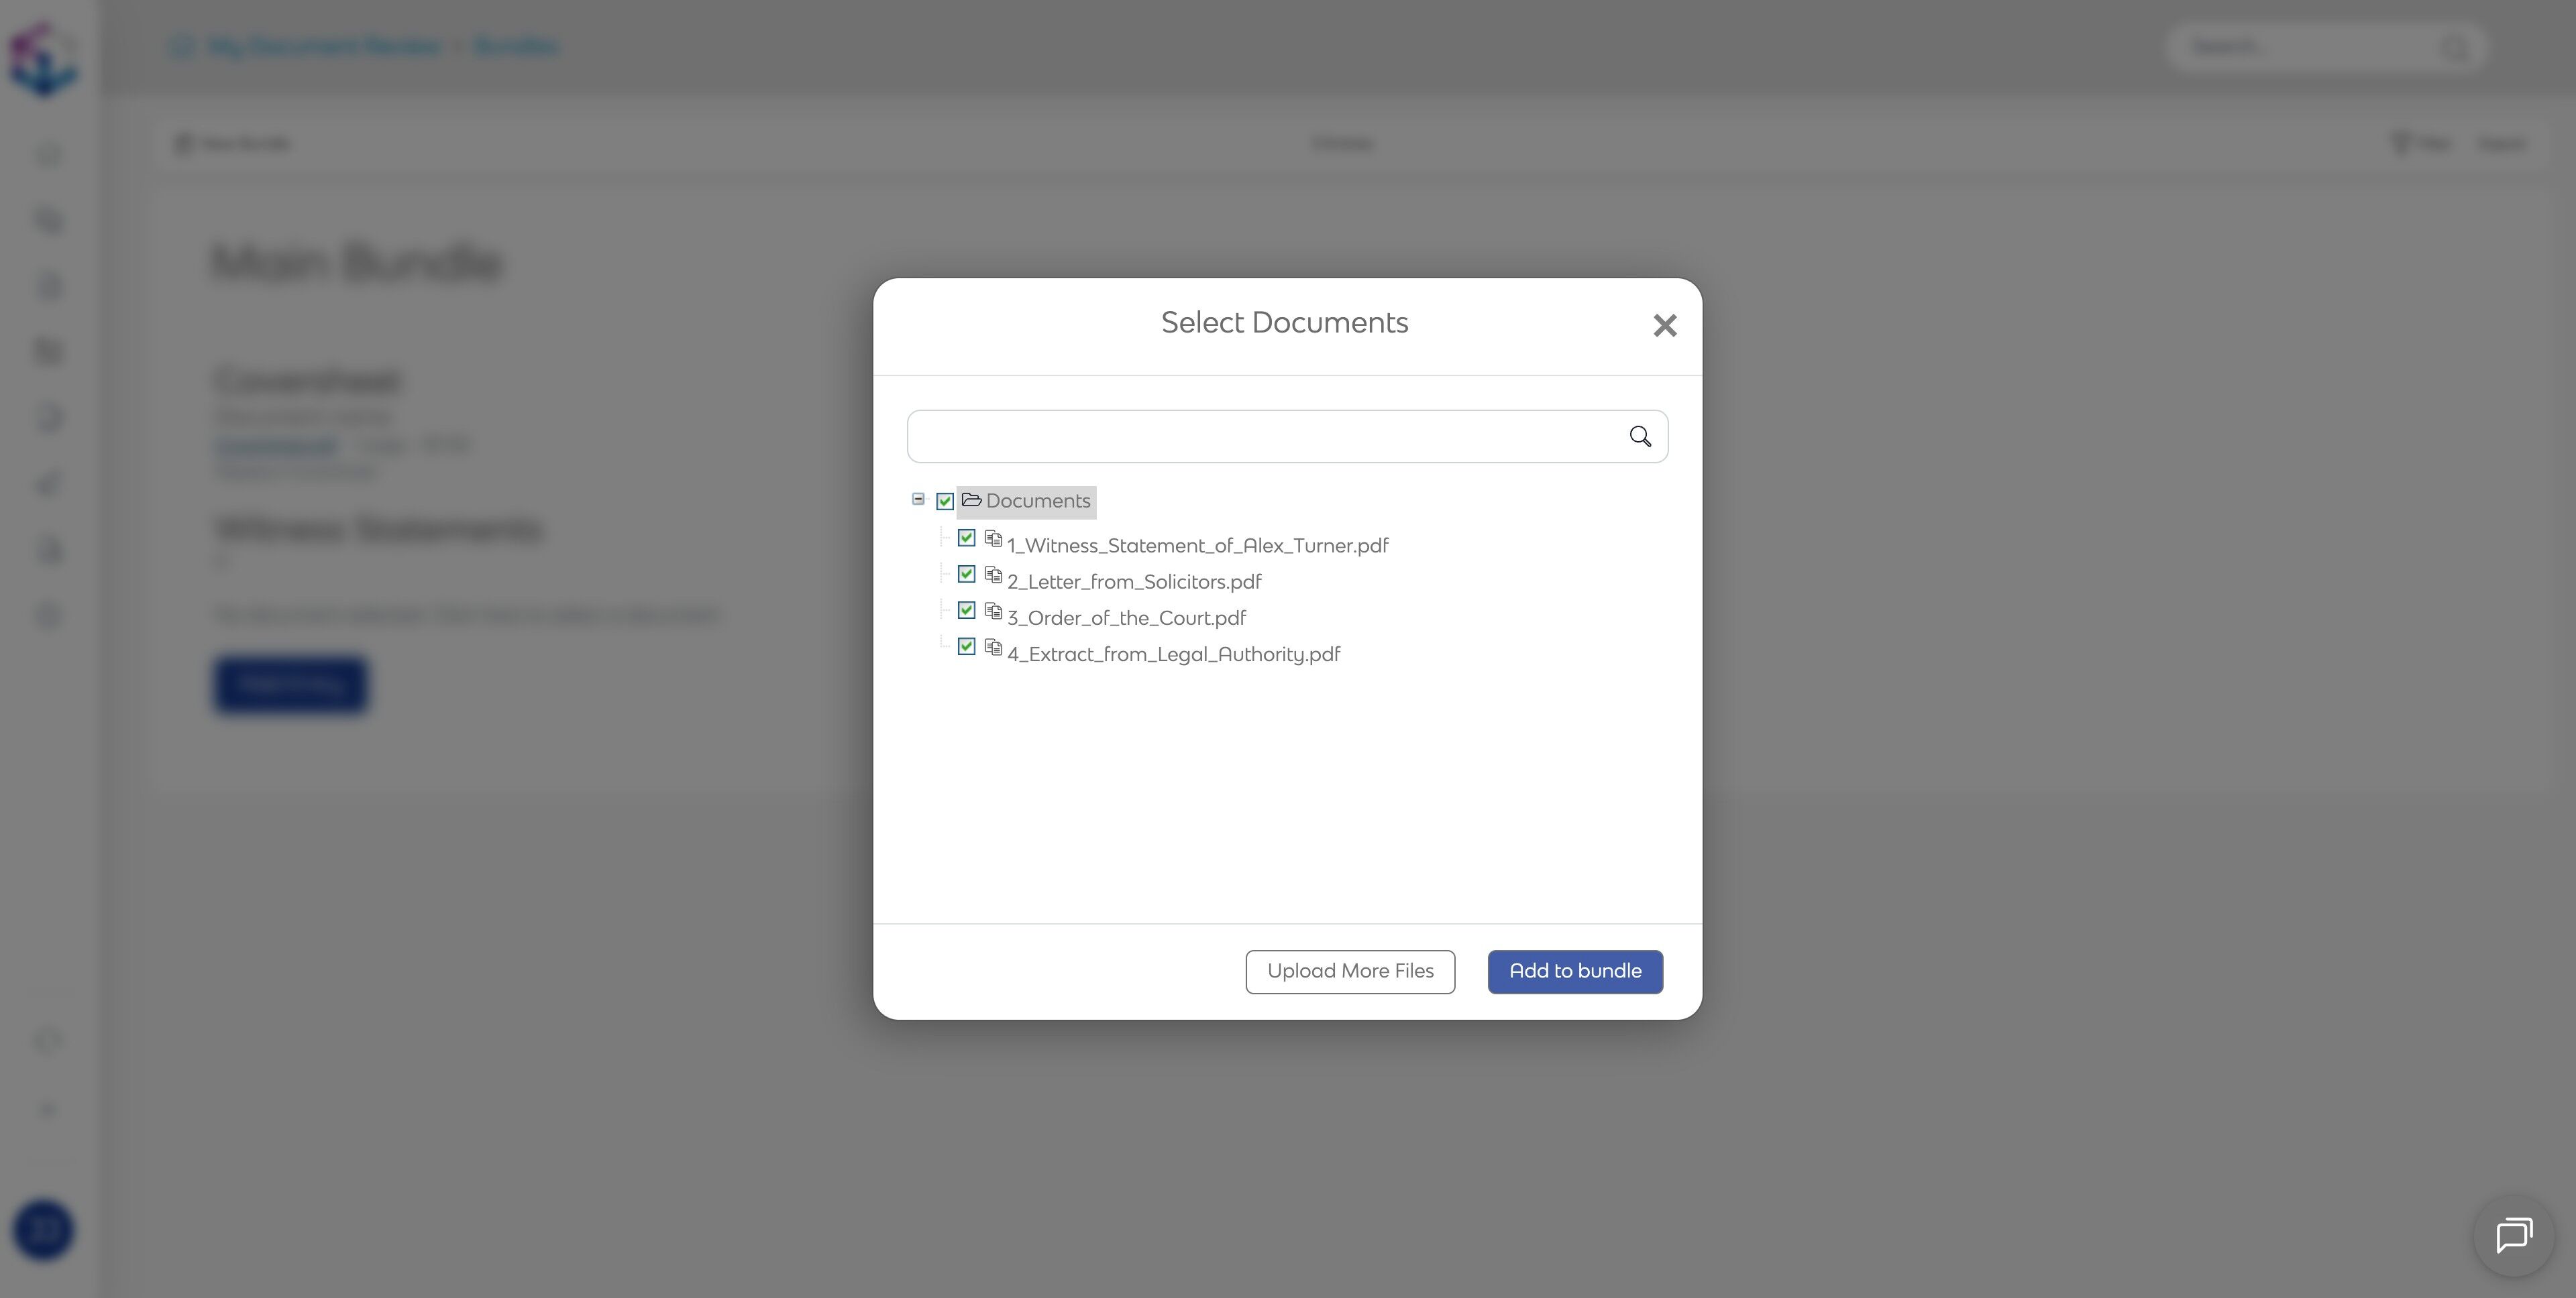This screenshot has height=1298, width=2576.
Task: Select the Documents folder node
Action: [1037, 501]
